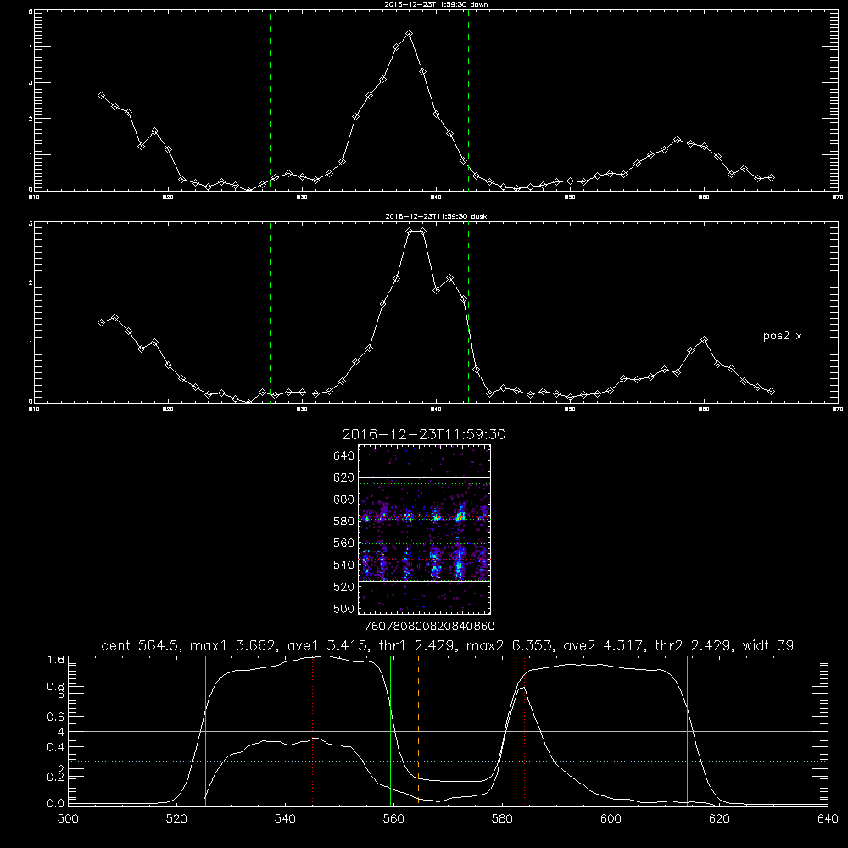Screen dimensions: 848x848
Task: Click the '820' tick label under the dusk plot
Action: coord(168,410)
